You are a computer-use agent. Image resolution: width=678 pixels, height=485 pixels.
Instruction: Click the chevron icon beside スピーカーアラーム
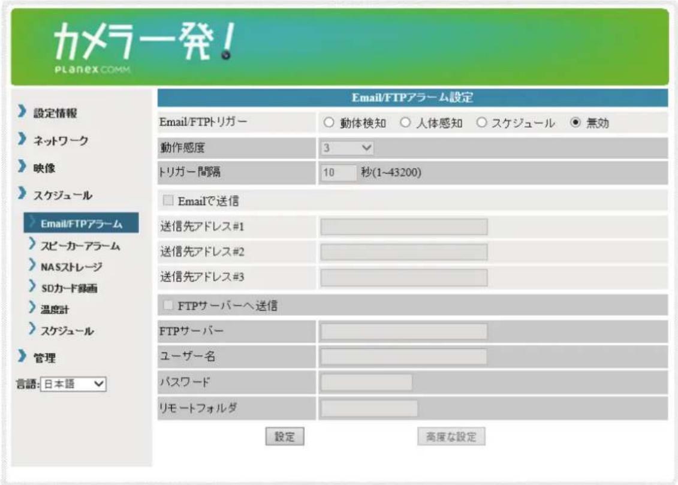[32, 244]
